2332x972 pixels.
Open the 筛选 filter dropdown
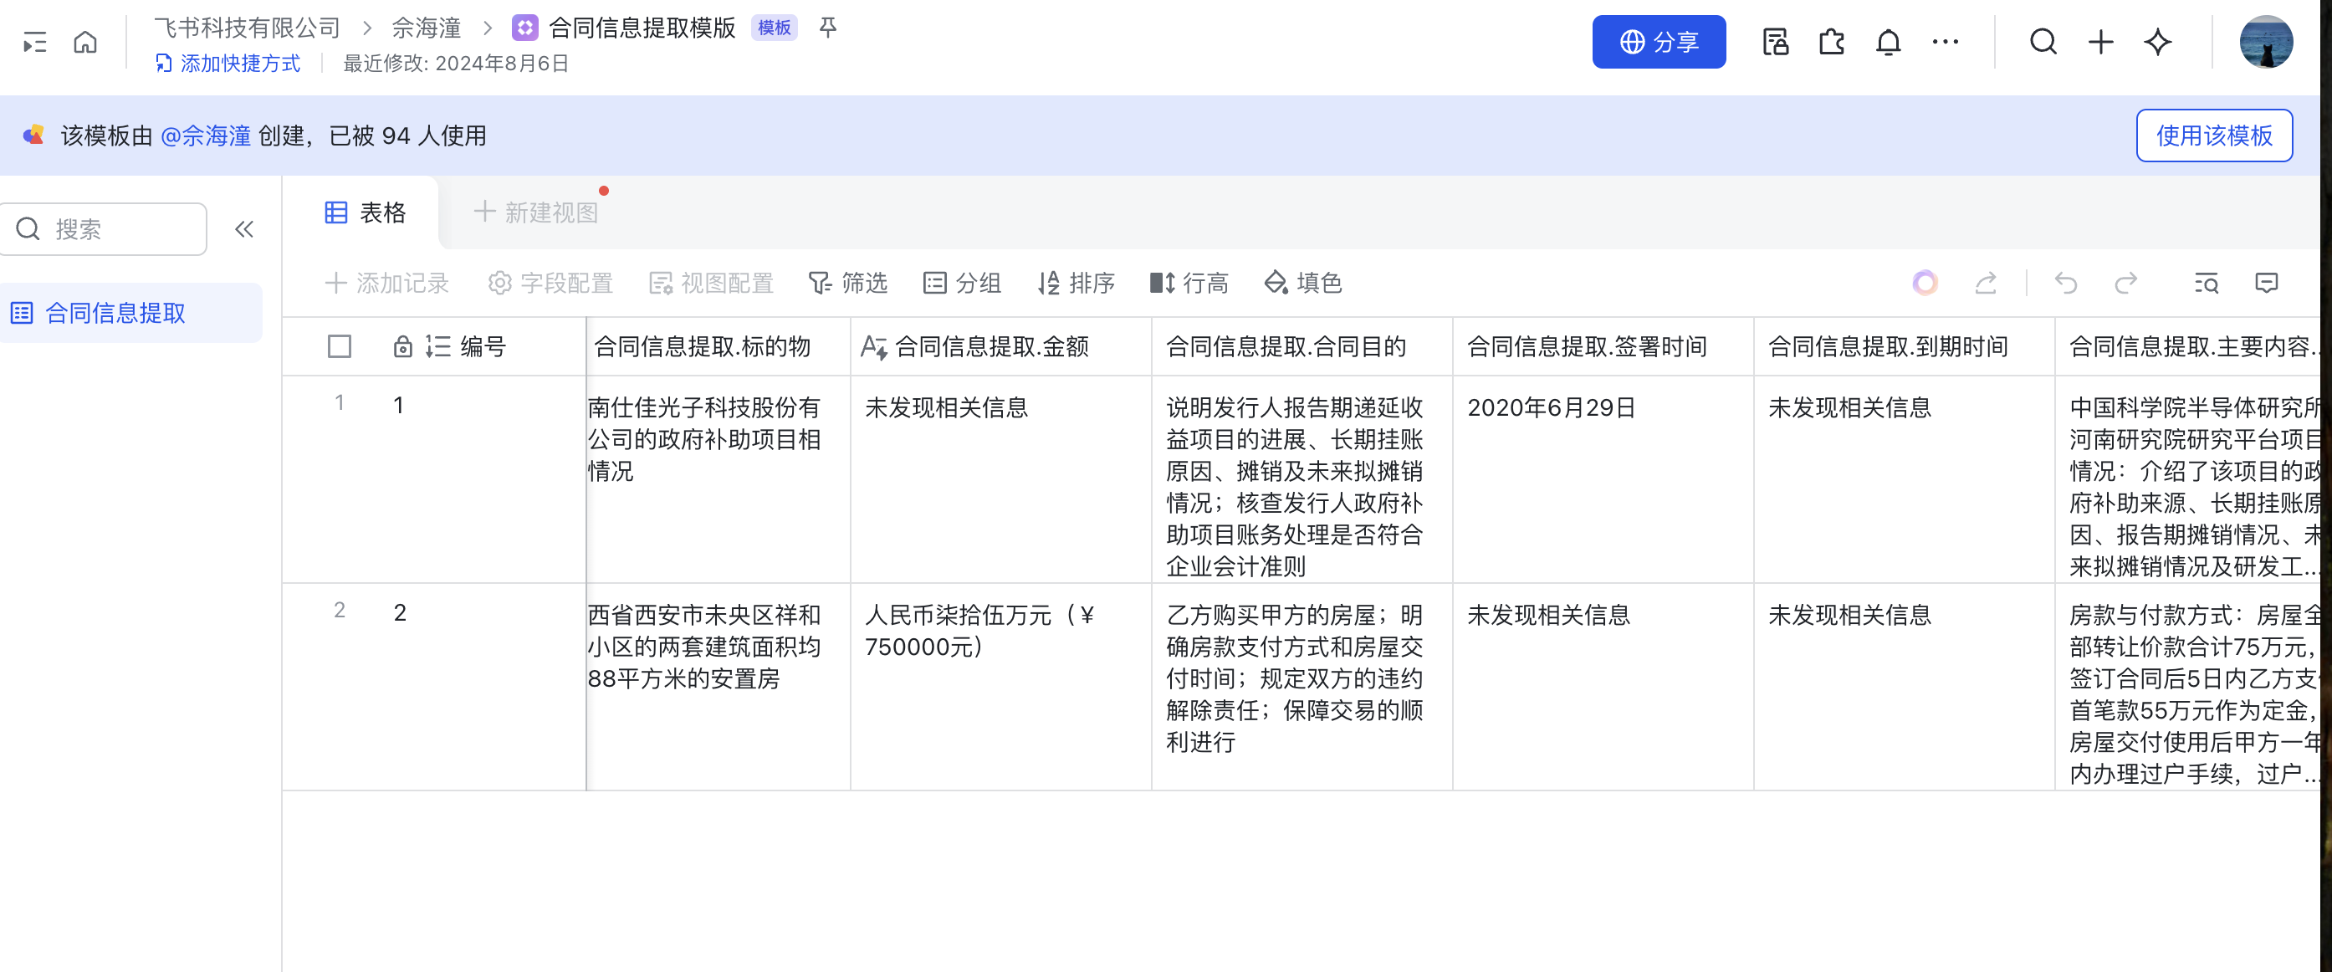click(x=847, y=284)
